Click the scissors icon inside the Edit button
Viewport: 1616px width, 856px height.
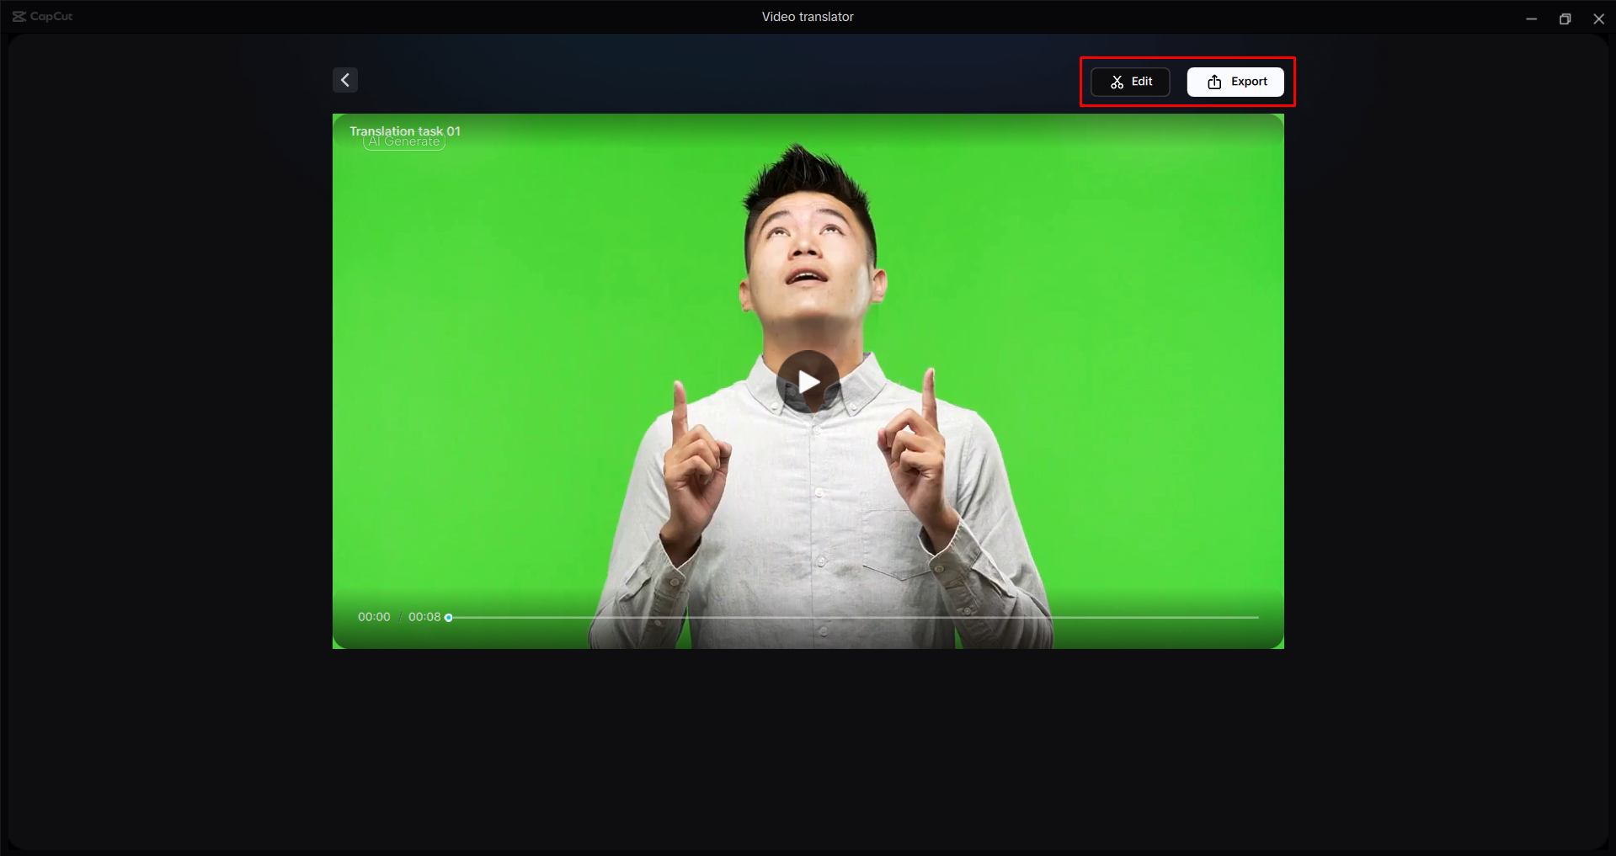click(1116, 82)
